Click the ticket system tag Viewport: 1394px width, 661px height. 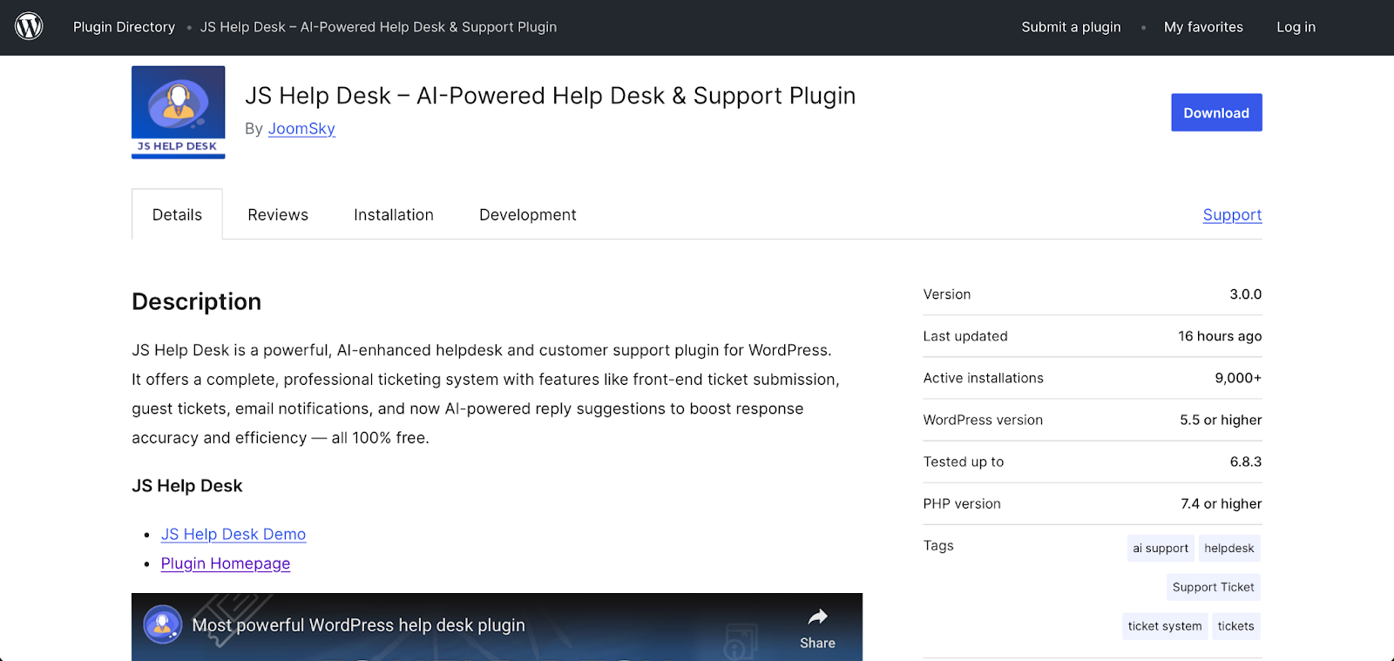1165,626
